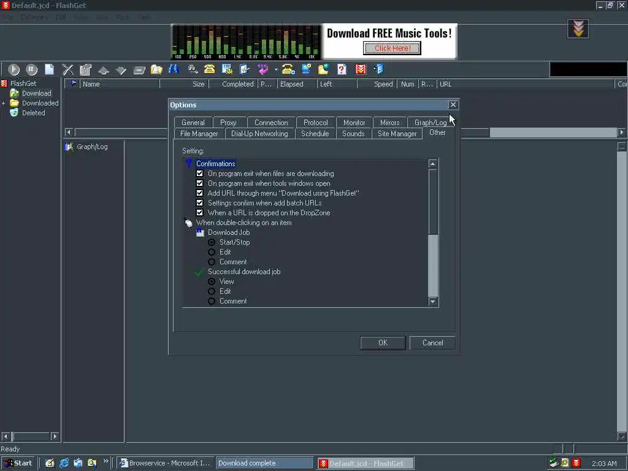Click the FlashGet drop zone logo icon
The image size is (628, 471).
[578, 29]
